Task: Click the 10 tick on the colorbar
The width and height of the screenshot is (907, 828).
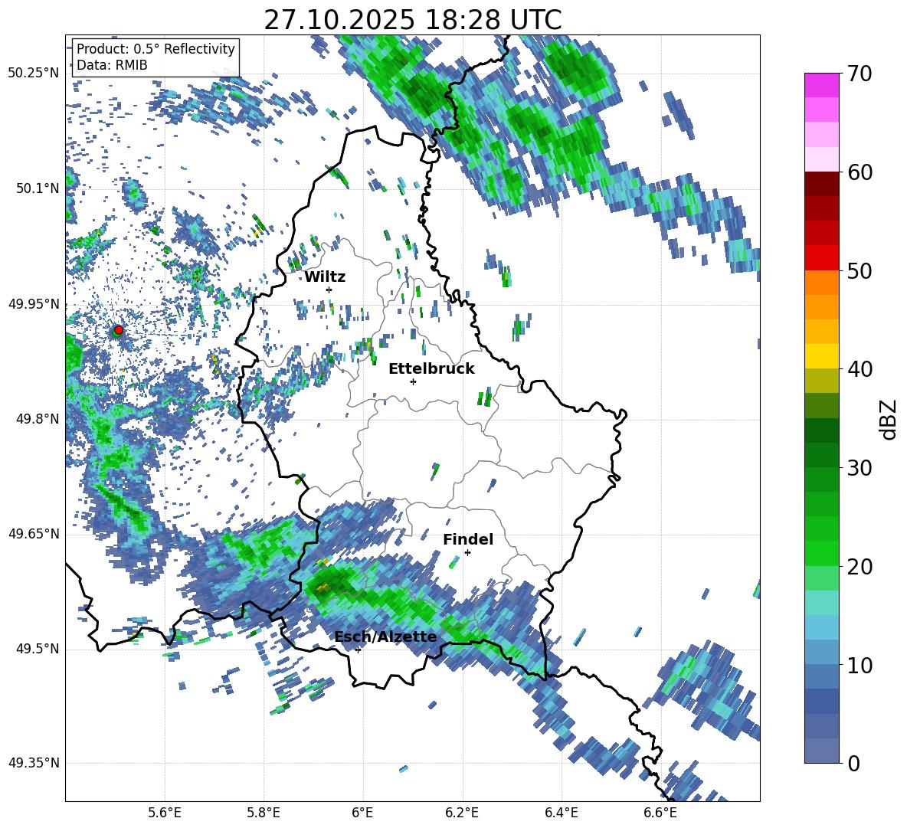Action: [x=859, y=665]
